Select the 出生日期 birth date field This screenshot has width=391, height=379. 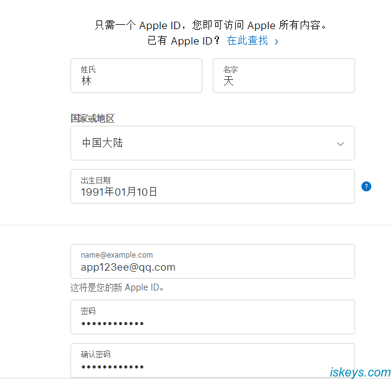pos(212,186)
